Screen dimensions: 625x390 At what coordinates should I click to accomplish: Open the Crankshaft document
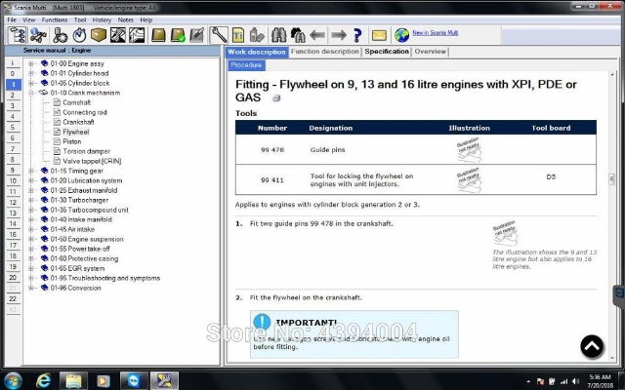click(x=78, y=122)
